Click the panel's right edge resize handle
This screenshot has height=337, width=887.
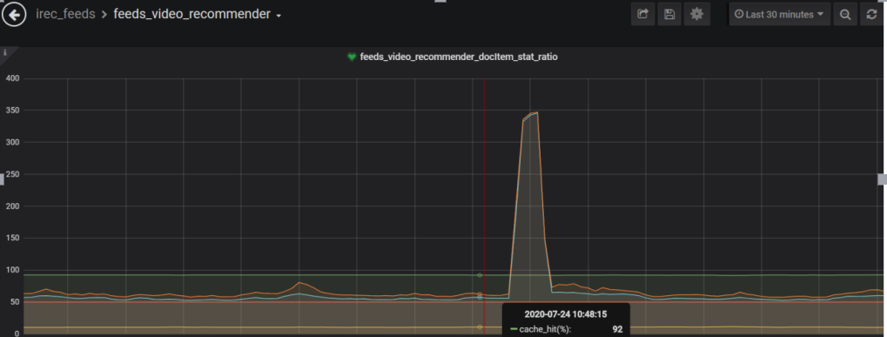[883, 179]
